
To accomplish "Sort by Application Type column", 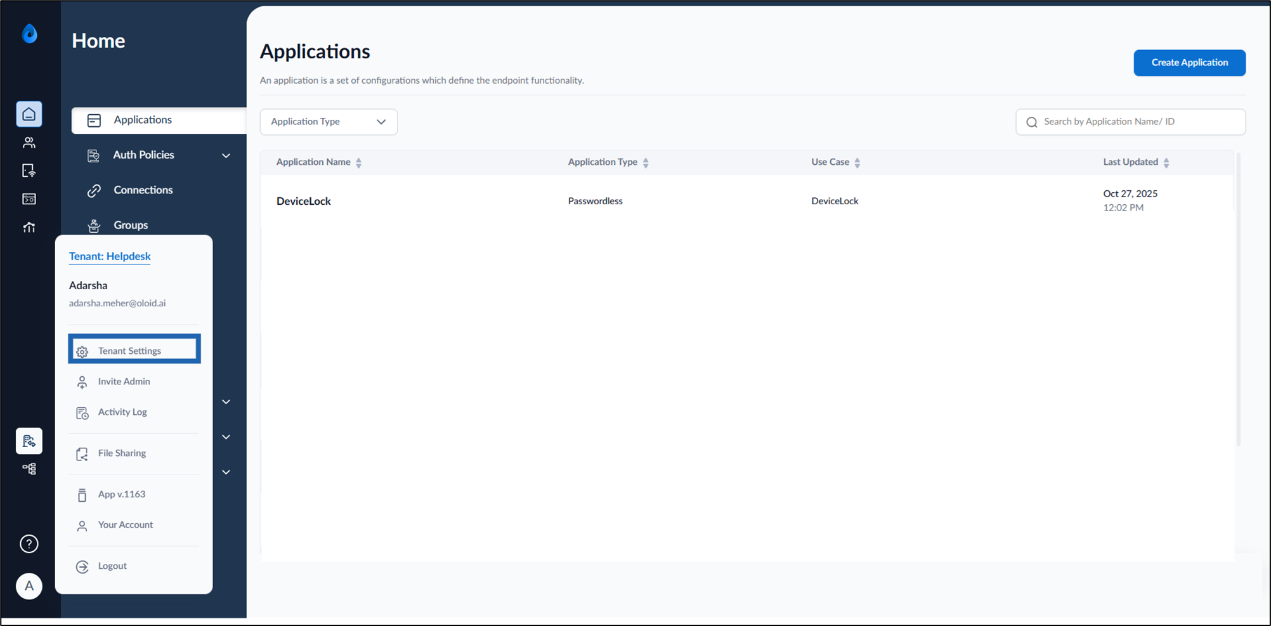I will point(646,162).
